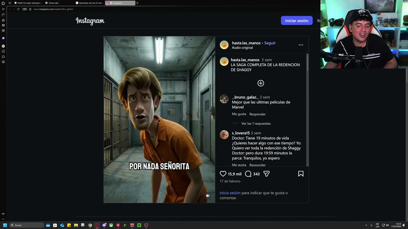Open Sticky Notes from the taskbar
Viewport: 408px width, 229px height.
(69, 225)
